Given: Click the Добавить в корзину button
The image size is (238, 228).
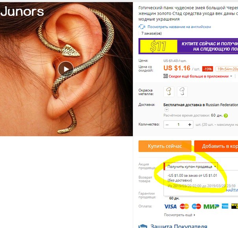Looking at the screenshot, I should 216,146.
